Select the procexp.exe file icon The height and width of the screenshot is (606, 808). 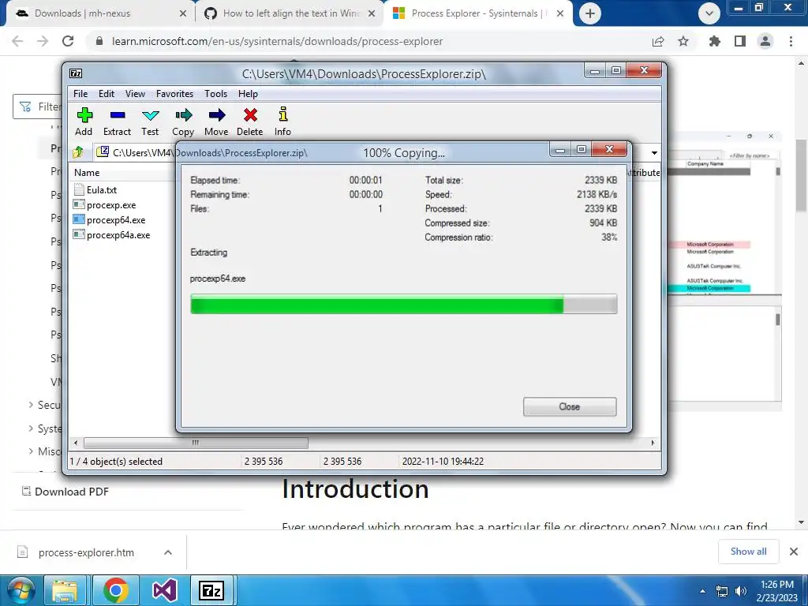pos(79,205)
